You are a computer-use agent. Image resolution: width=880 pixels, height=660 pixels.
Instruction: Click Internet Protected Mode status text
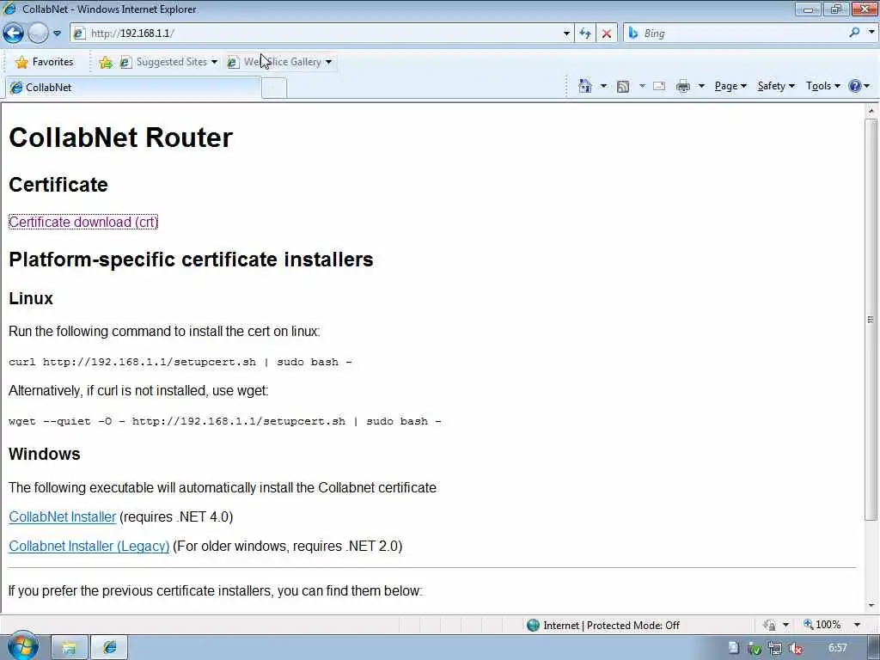tap(611, 626)
